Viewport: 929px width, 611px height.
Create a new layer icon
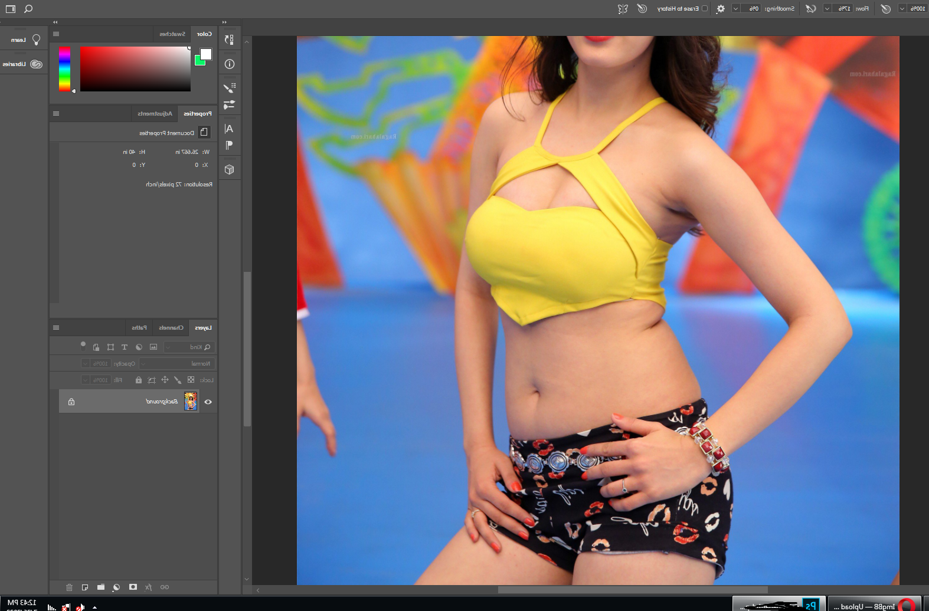pos(85,587)
